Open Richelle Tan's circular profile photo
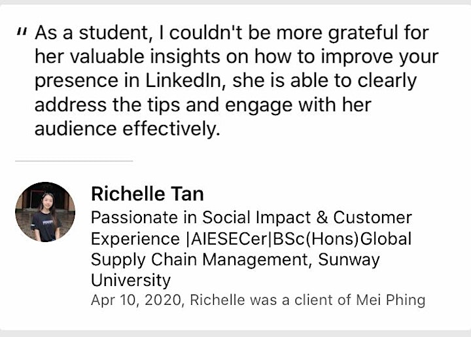 [x=45, y=212]
